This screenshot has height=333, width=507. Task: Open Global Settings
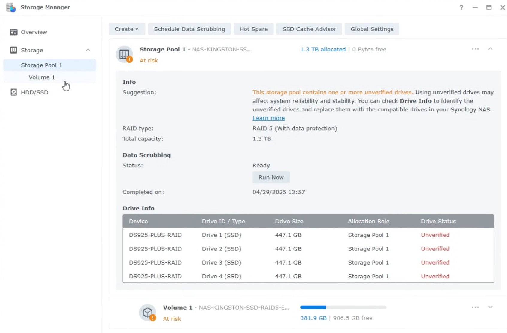[372, 29]
